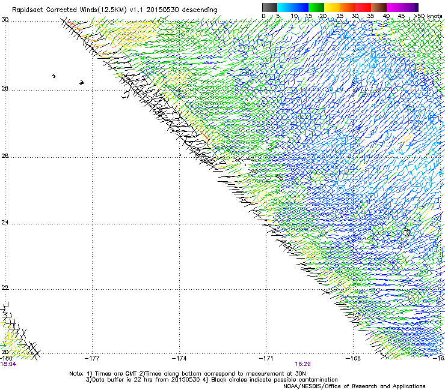Click the purple 45-50 knots color swatch
Screen dimensions: 445x390
coord(410,7)
